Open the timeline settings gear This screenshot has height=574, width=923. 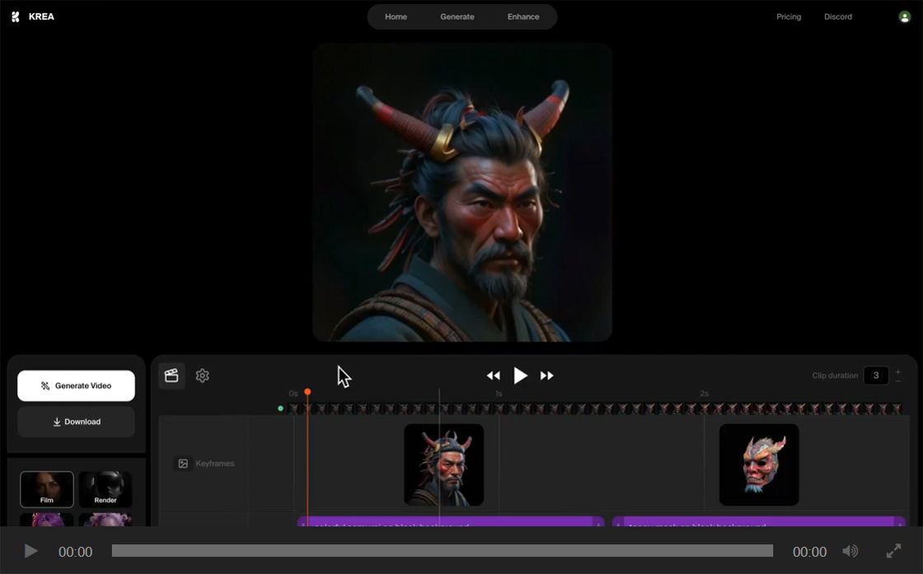pyautogui.click(x=202, y=375)
